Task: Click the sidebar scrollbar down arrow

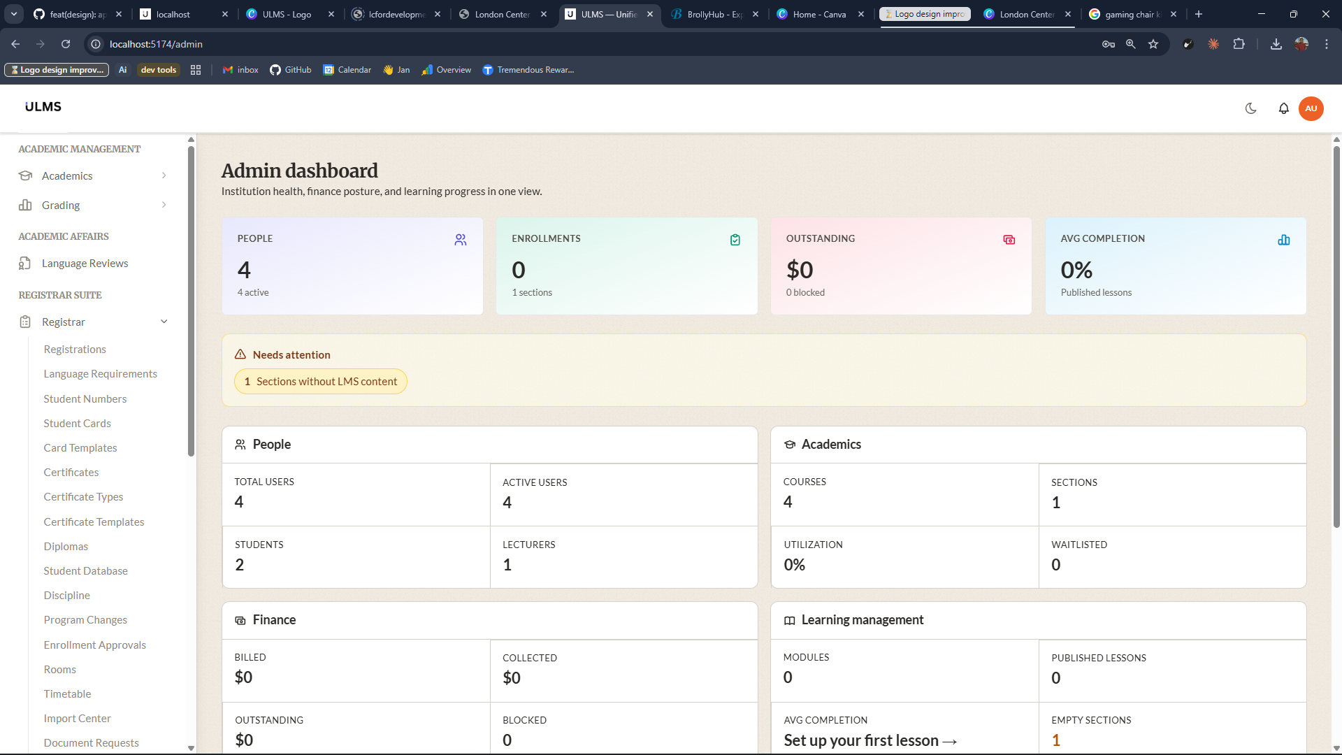Action: pyautogui.click(x=191, y=748)
